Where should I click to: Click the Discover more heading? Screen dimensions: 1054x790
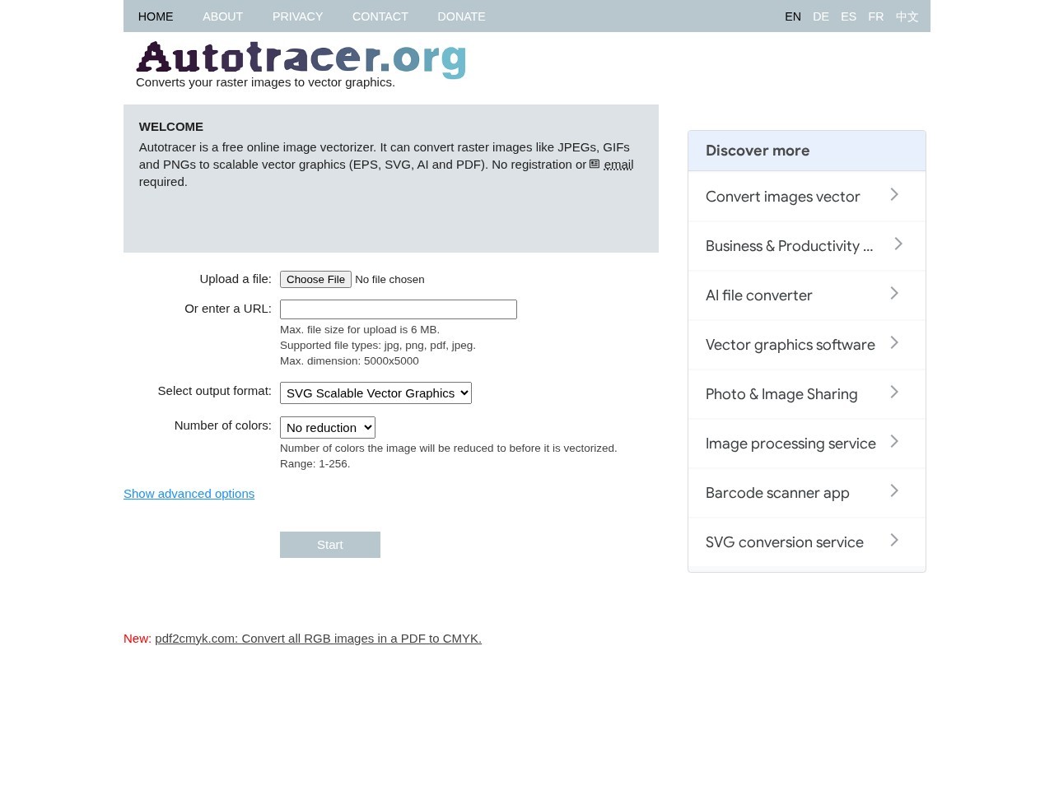(758, 151)
